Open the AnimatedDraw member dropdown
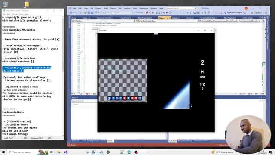The width and height of the screenshot is (275, 155). 230,21
